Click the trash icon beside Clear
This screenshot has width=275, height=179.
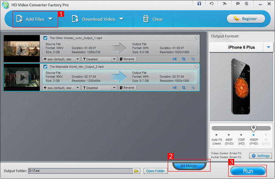pos(146,19)
